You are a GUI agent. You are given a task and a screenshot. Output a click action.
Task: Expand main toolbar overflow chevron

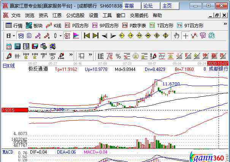point(225,24)
